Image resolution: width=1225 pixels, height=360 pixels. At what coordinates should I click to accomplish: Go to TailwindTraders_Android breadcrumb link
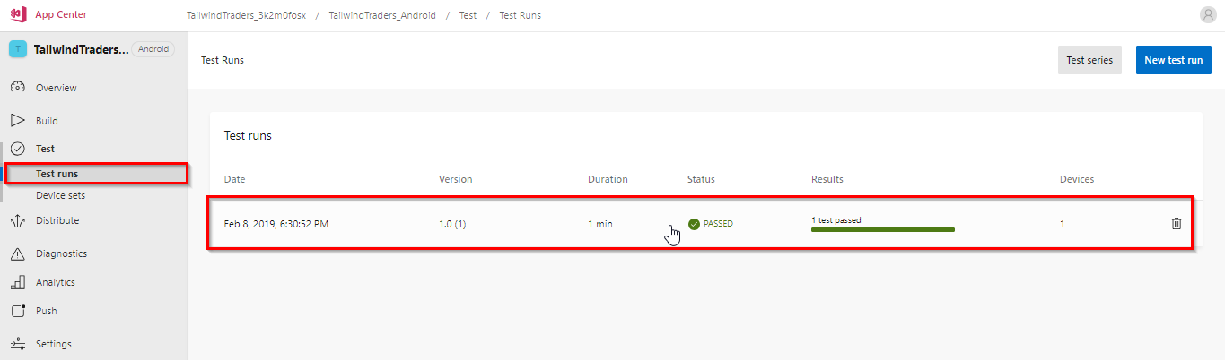[x=381, y=15]
